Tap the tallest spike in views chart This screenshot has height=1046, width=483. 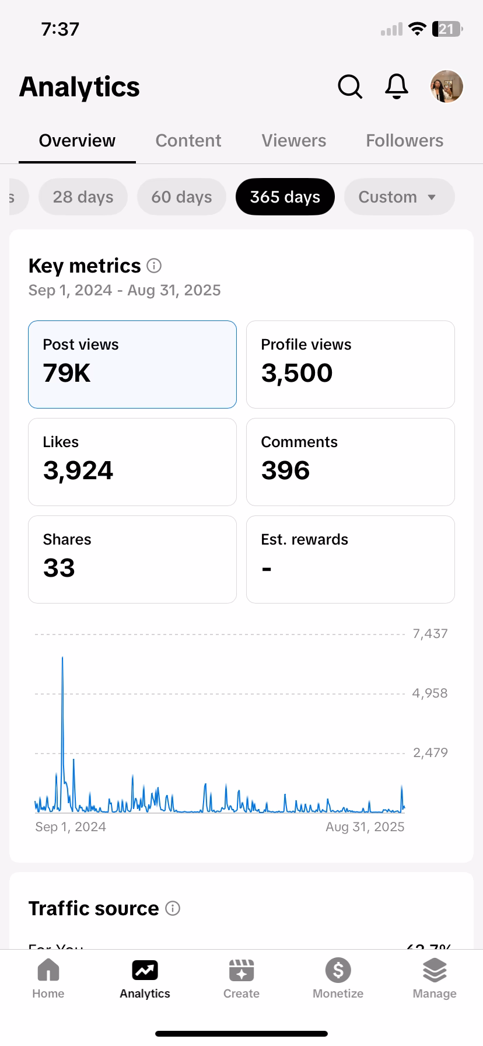pyautogui.click(x=62, y=658)
